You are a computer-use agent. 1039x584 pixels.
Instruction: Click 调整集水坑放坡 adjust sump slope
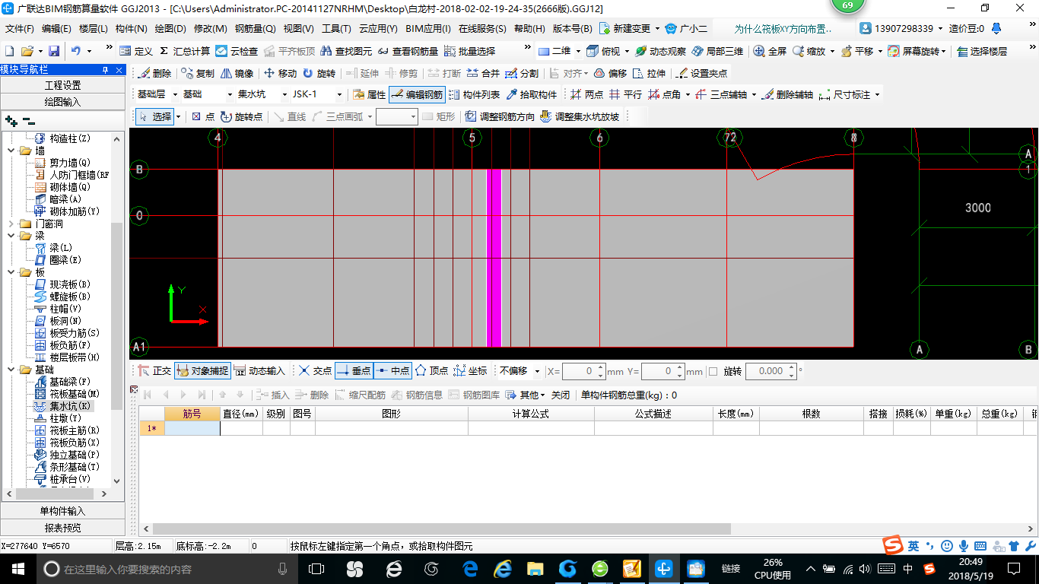click(580, 116)
